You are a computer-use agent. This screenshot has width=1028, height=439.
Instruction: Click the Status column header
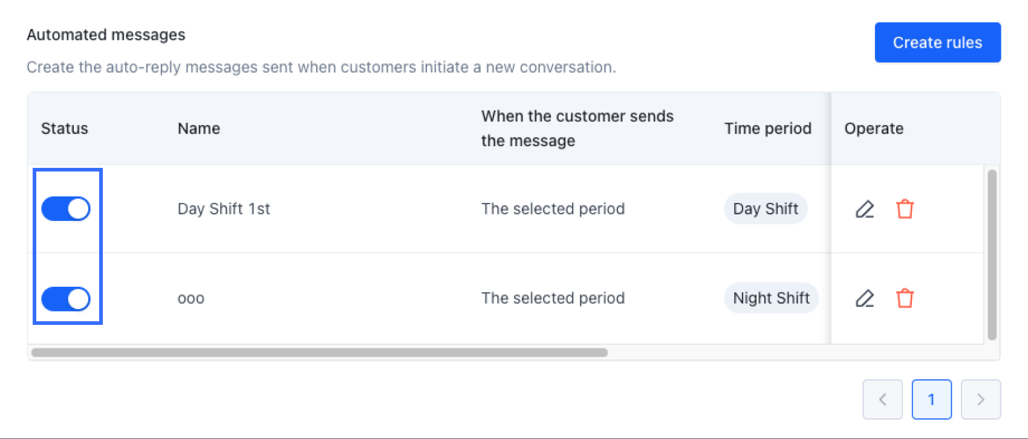65,129
